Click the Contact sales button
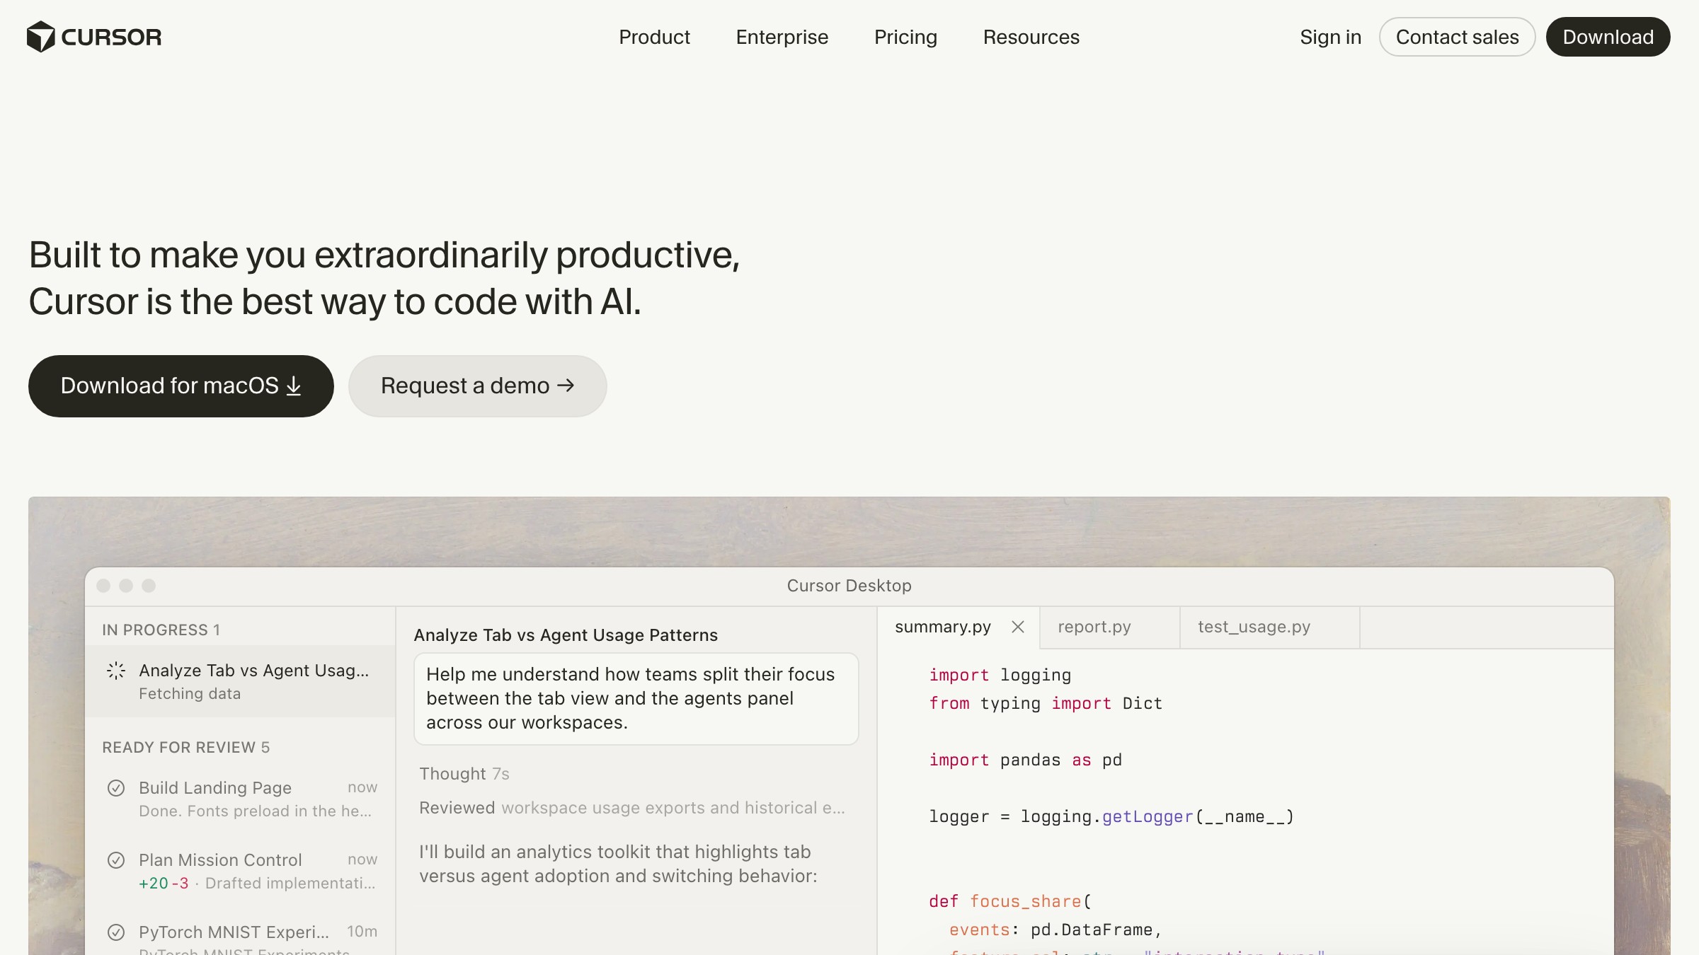Image resolution: width=1699 pixels, height=955 pixels. [x=1457, y=37]
